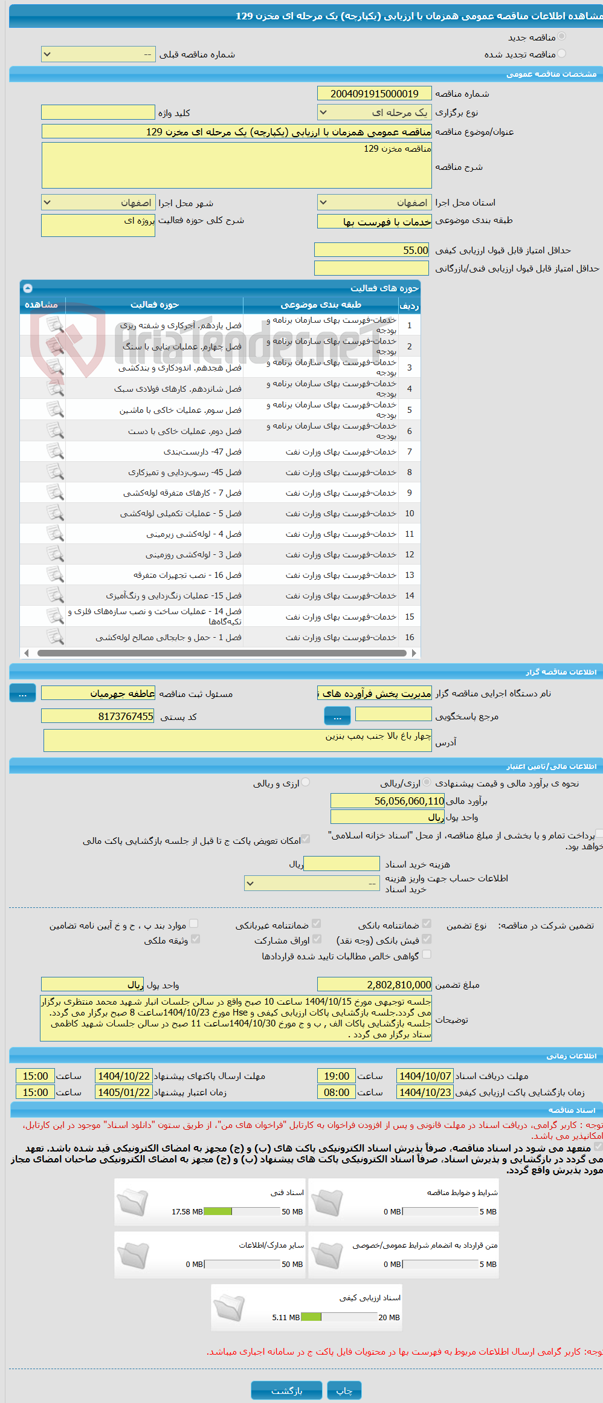This screenshot has width=603, height=1403.
Task: View details icon for row 11 لوله‌کشی زیرزمینی
Action: [x=55, y=534]
